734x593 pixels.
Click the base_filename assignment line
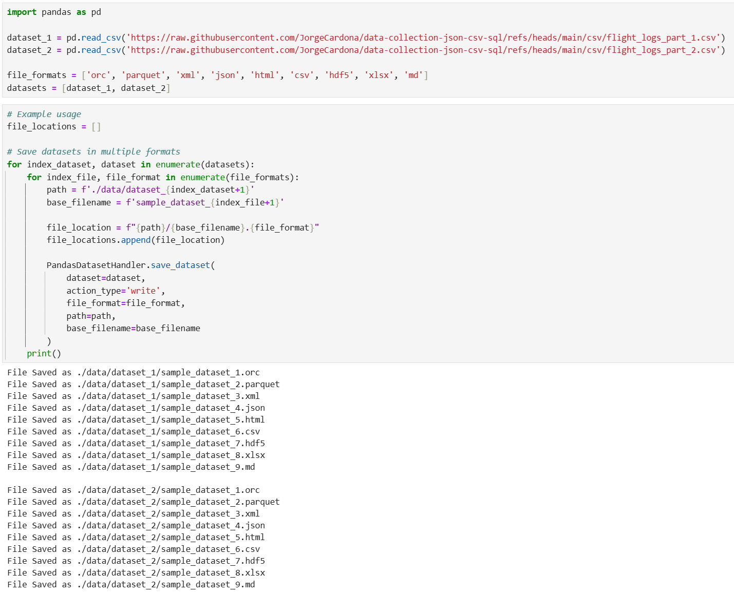pos(164,202)
